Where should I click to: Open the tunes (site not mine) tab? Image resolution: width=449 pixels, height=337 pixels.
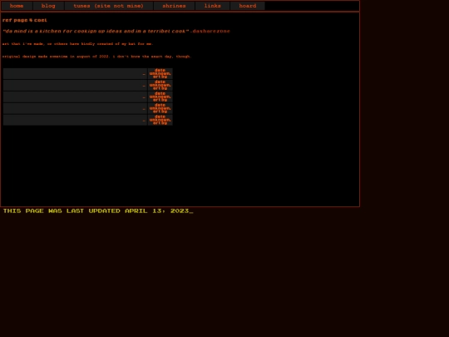[x=109, y=6]
